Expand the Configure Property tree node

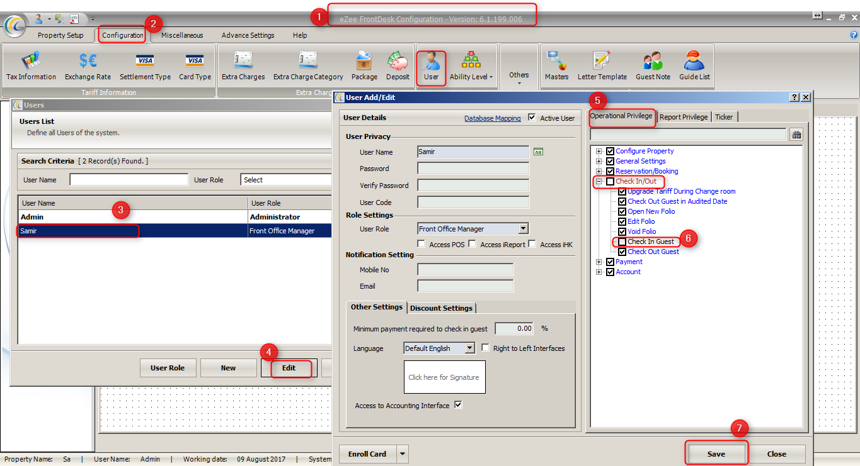coord(599,152)
